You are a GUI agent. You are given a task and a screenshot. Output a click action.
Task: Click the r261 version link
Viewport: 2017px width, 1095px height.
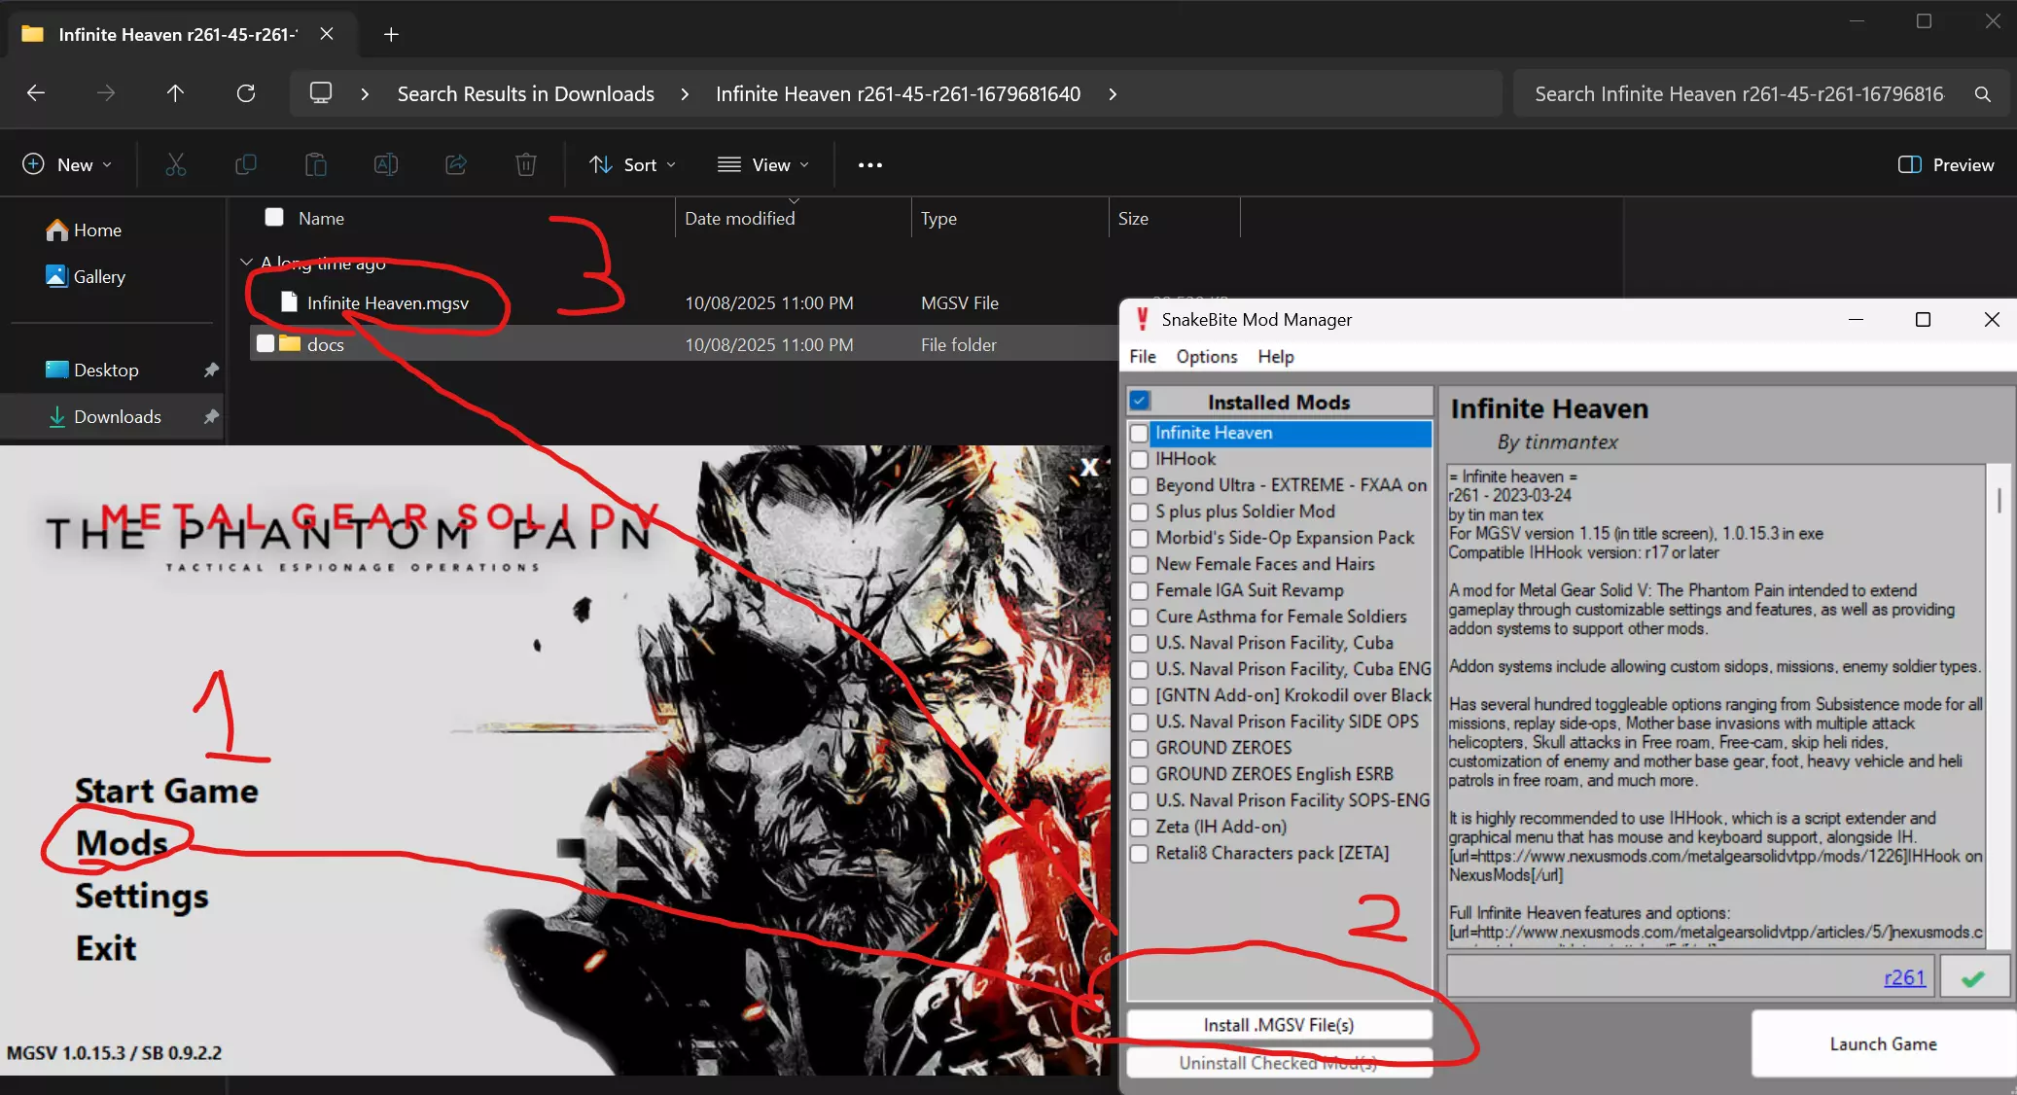[1903, 978]
